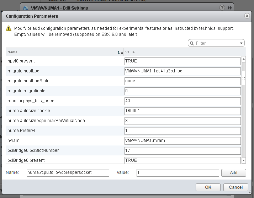
Task: Sort parameters by the Name column
Action: pos(64,52)
